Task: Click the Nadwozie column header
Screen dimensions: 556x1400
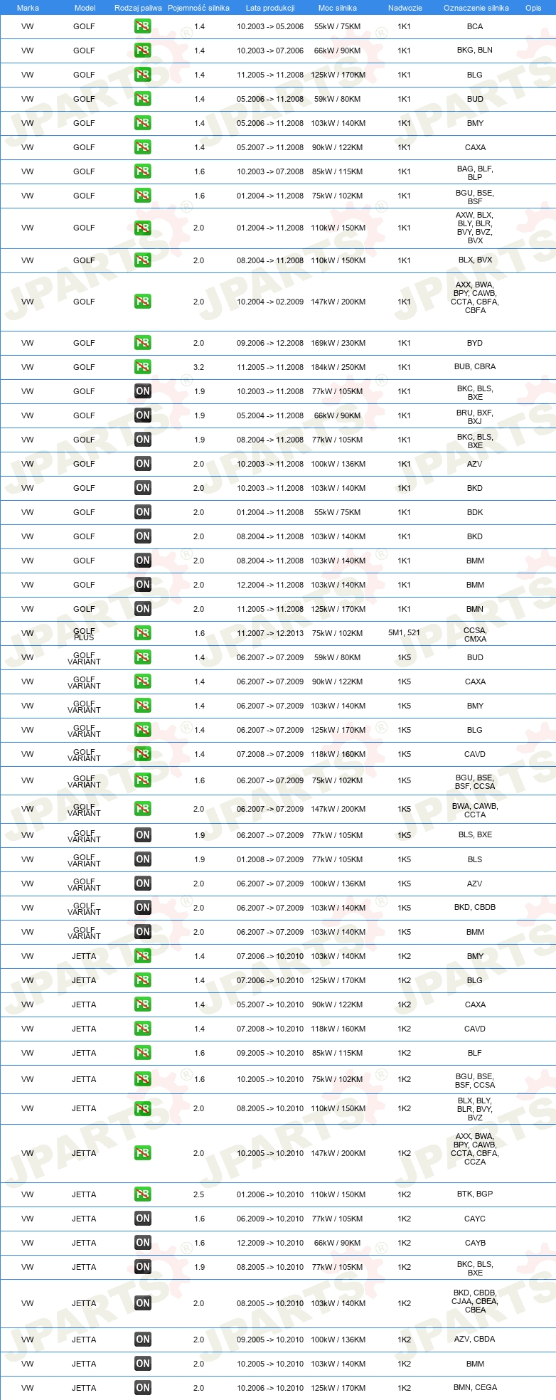Action: click(405, 8)
